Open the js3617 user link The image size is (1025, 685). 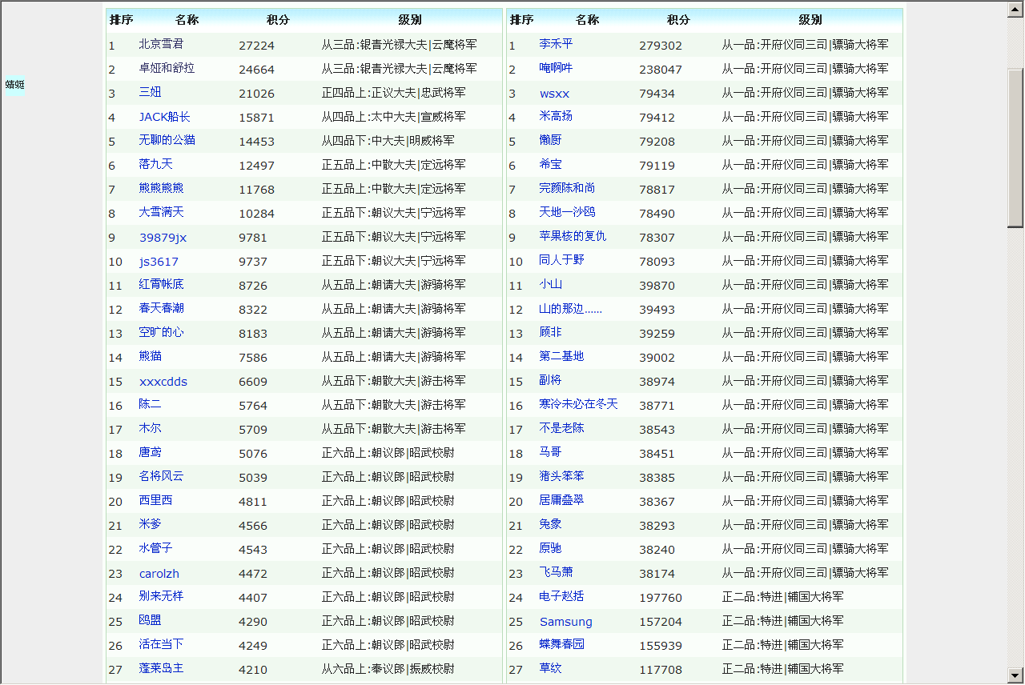[159, 262]
